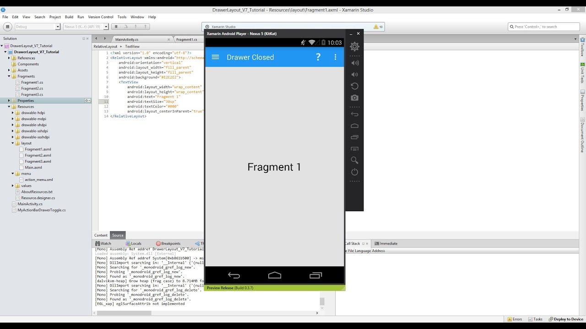Switch to the MainActivity.cs editor tab
The width and height of the screenshot is (586, 329).
(x=127, y=39)
